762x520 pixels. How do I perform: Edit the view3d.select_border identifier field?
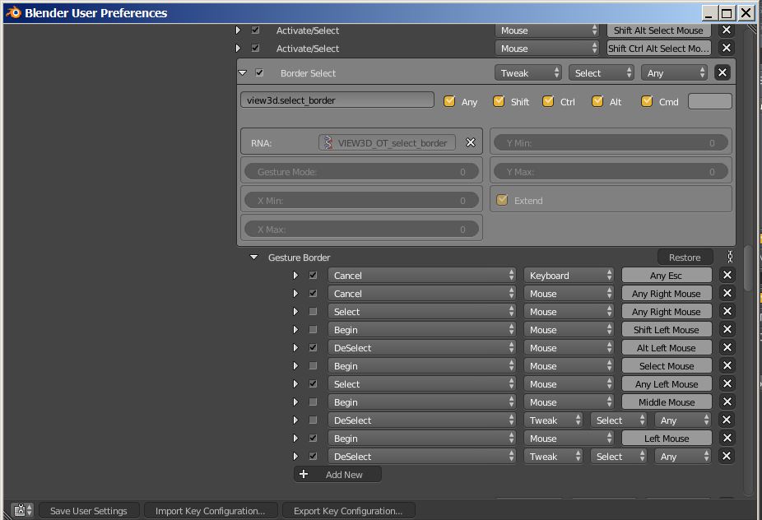point(337,100)
